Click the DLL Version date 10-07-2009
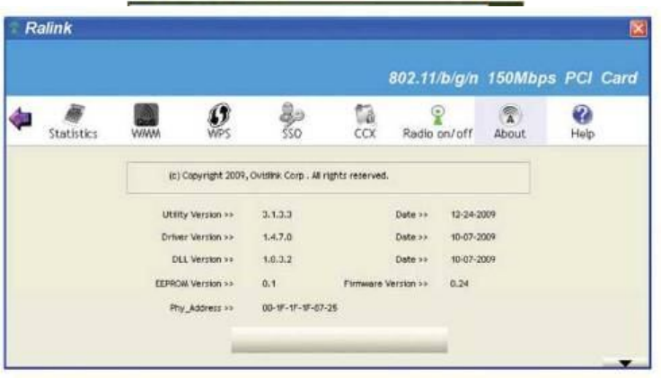Viewport: 661px width, 378px height. point(473,259)
